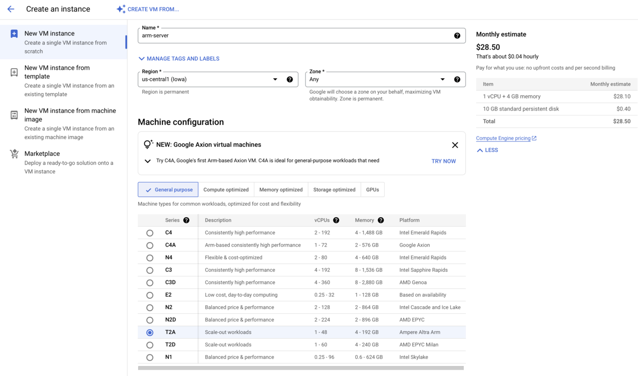Viewport: 638px width, 376px height.
Task: Click the back arrow beside Create an instance
Action: (11, 9)
